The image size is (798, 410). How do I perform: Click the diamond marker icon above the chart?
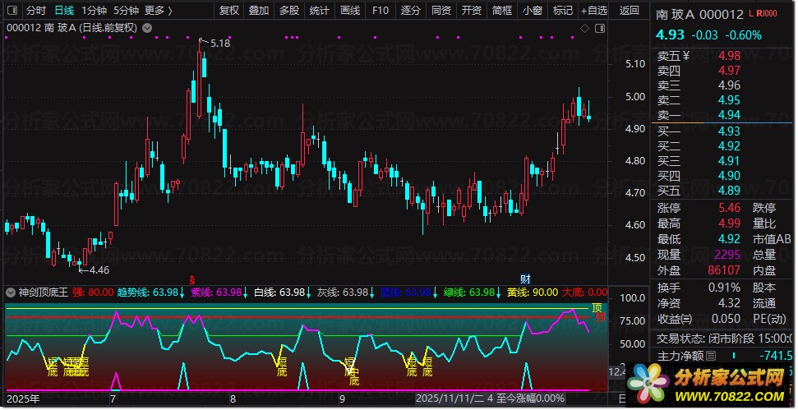point(585,29)
